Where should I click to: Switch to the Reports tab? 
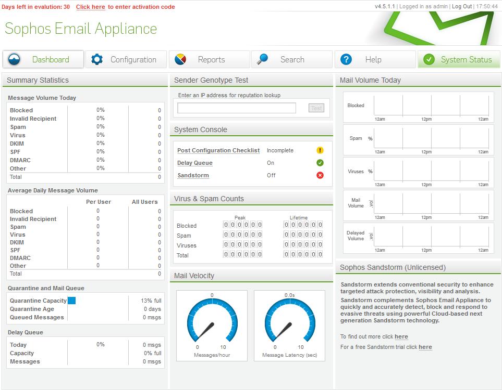210,59
